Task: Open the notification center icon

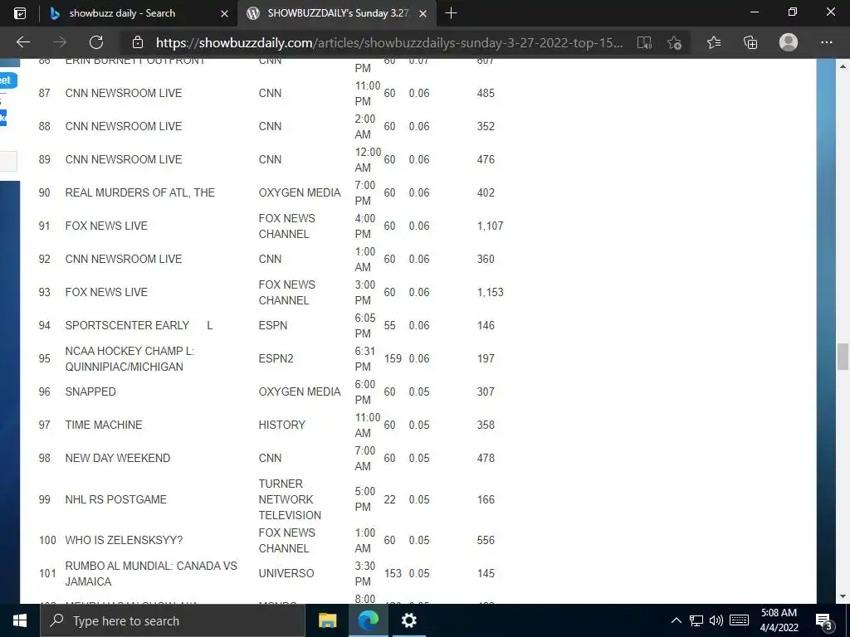Action: (x=824, y=621)
